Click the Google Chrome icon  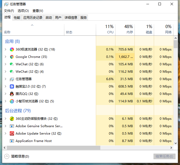point(12,57)
